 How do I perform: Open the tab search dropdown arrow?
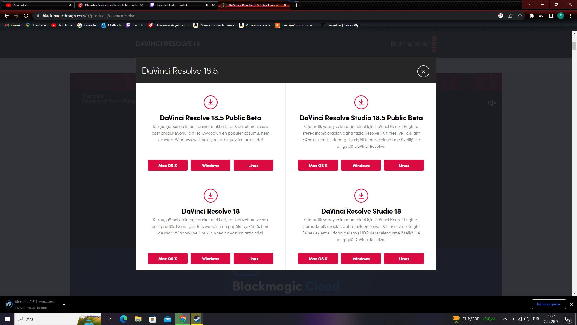528,5
